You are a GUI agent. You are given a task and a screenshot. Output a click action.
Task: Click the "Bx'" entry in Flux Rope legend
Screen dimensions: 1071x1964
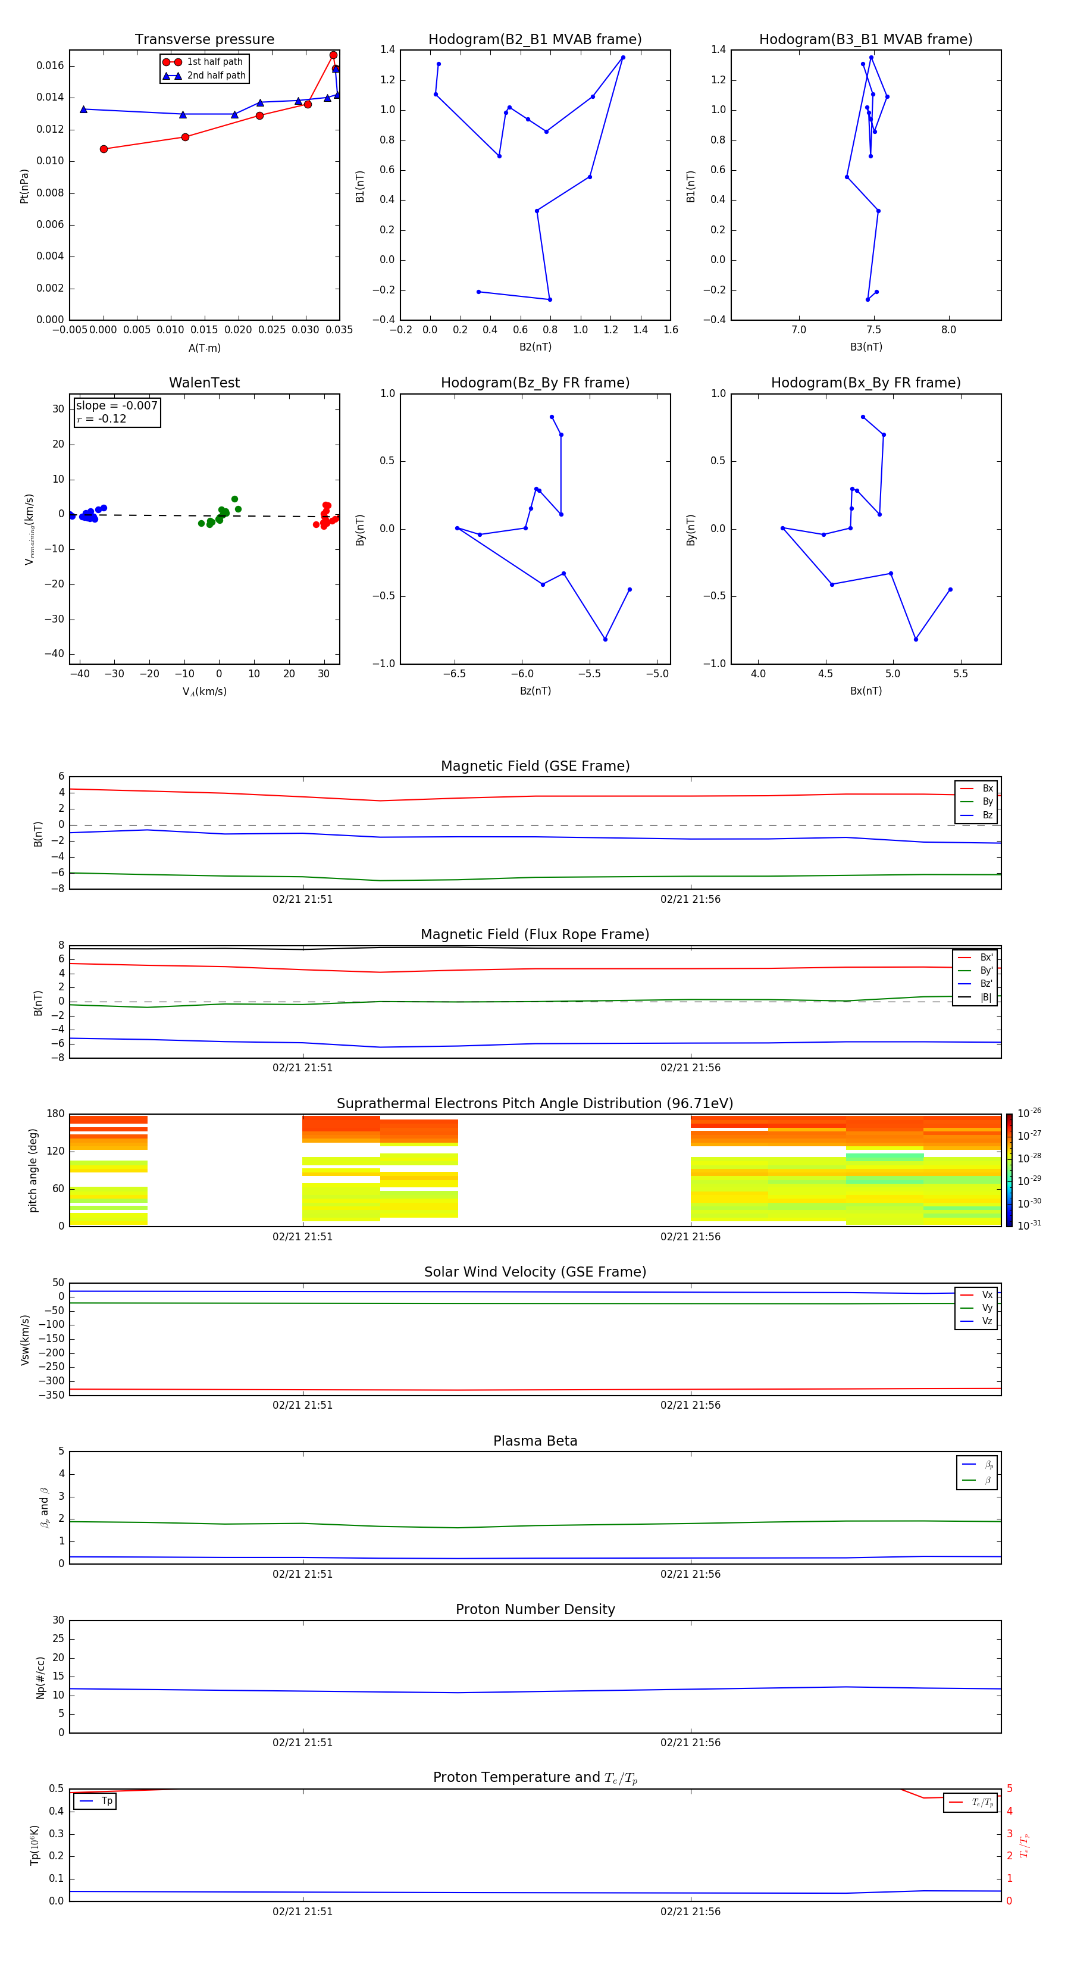click(x=975, y=958)
